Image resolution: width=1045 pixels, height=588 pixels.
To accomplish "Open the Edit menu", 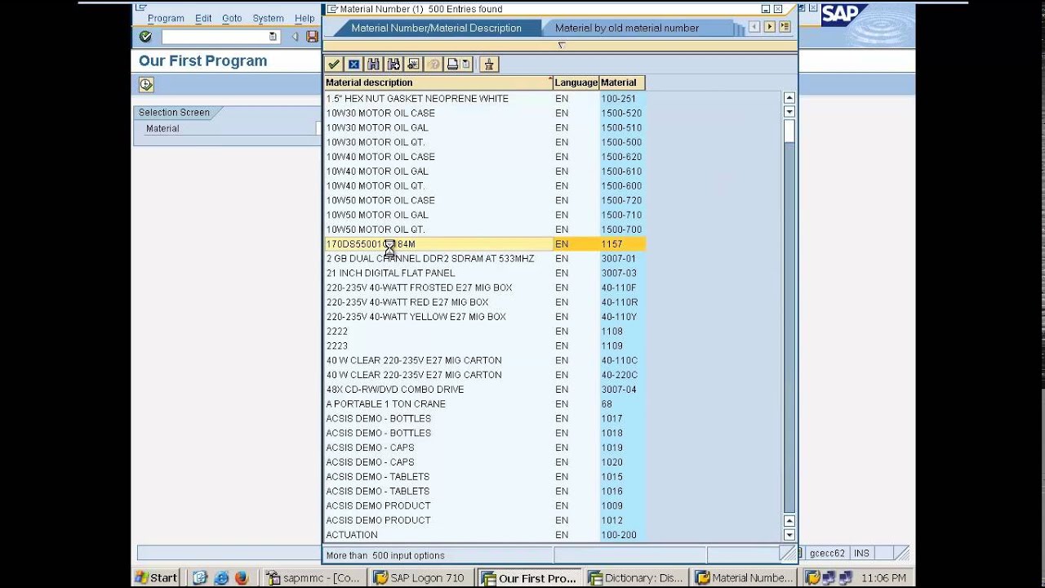I will click(x=203, y=18).
